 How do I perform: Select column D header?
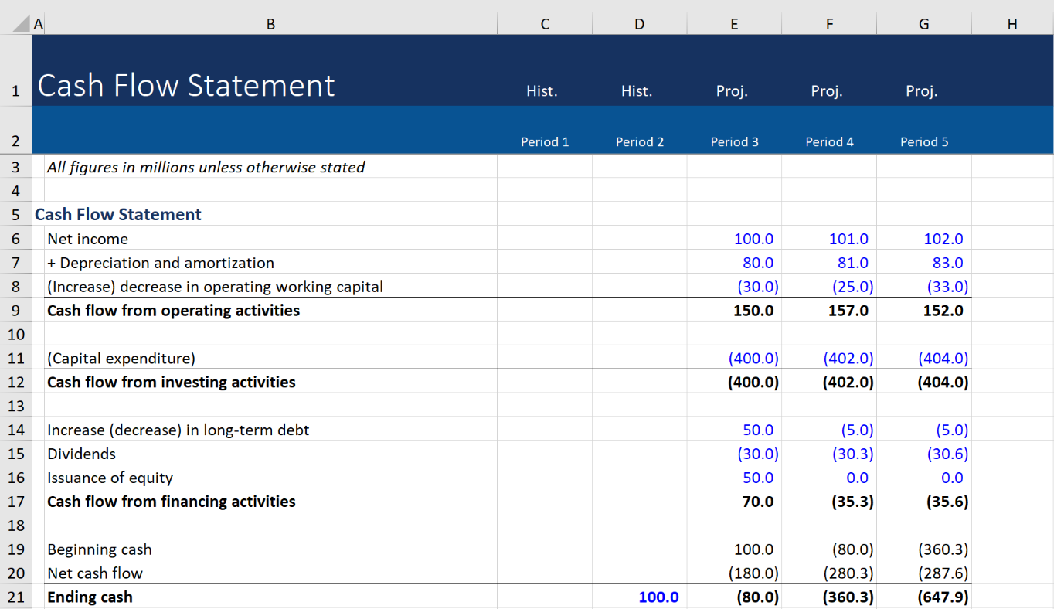(x=639, y=25)
